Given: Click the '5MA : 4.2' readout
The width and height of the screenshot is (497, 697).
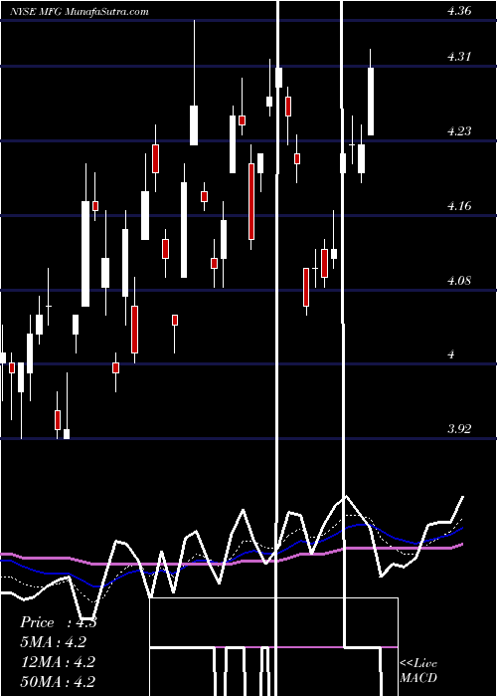Looking at the screenshot, I should pyautogui.click(x=54, y=642).
